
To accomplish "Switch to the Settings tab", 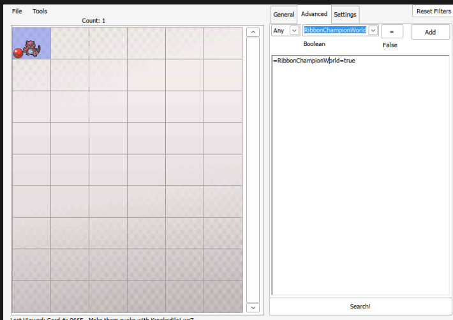I will 345,15.
